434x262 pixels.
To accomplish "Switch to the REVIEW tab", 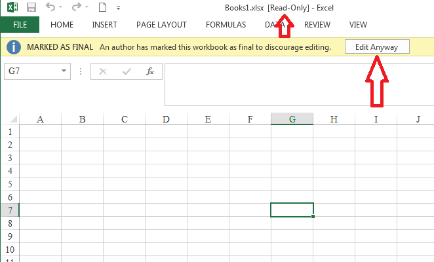I will click(317, 25).
